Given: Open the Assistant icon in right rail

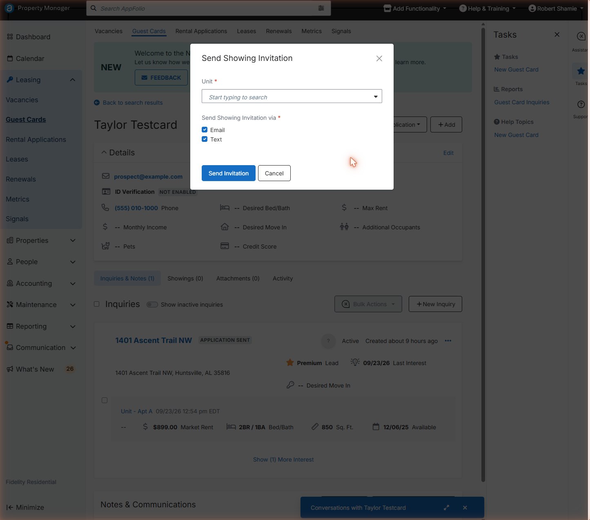Looking at the screenshot, I should [x=581, y=36].
